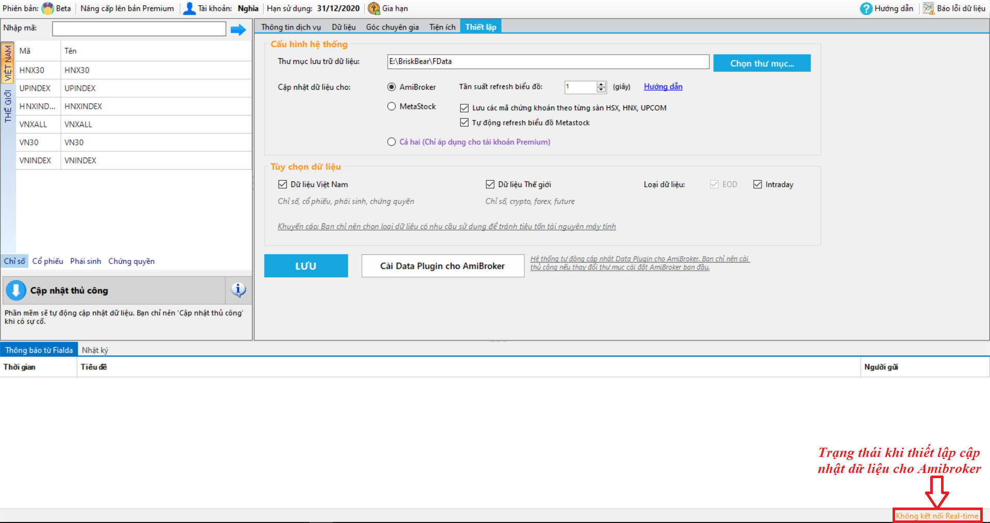Toggle Dữ liệu Thế giới checkbox
The image size is (990, 523).
click(490, 185)
